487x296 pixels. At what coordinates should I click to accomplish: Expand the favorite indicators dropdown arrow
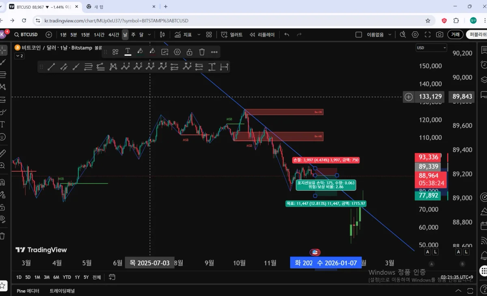coord(198,35)
